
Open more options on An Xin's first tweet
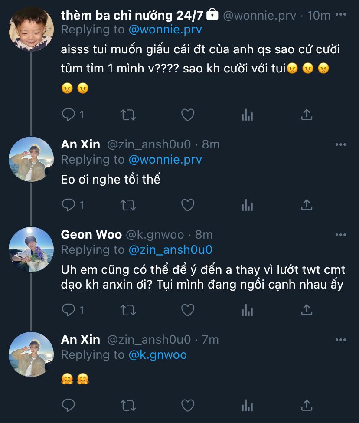coord(341,144)
